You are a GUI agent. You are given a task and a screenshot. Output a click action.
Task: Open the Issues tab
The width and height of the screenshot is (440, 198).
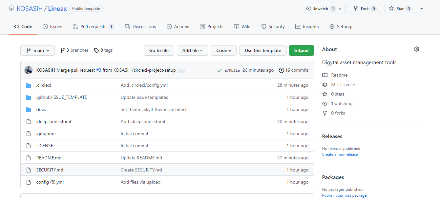[x=52, y=27]
